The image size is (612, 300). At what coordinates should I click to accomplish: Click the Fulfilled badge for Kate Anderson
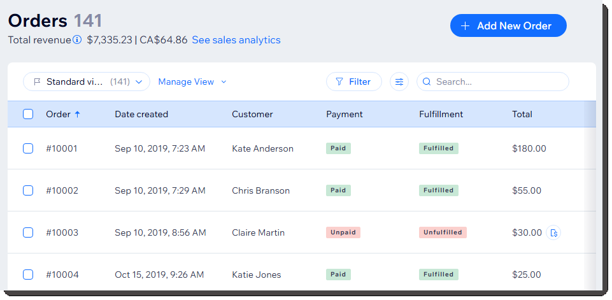439,148
